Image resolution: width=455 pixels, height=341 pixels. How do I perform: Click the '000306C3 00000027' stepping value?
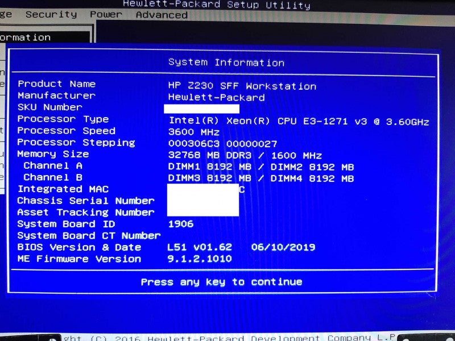tap(222, 144)
